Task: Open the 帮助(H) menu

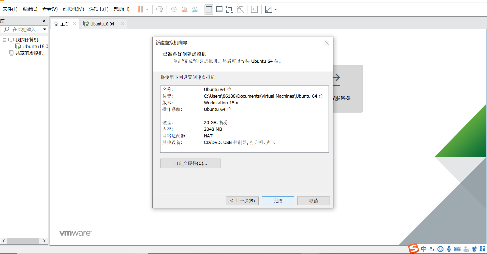Action: pos(122,9)
